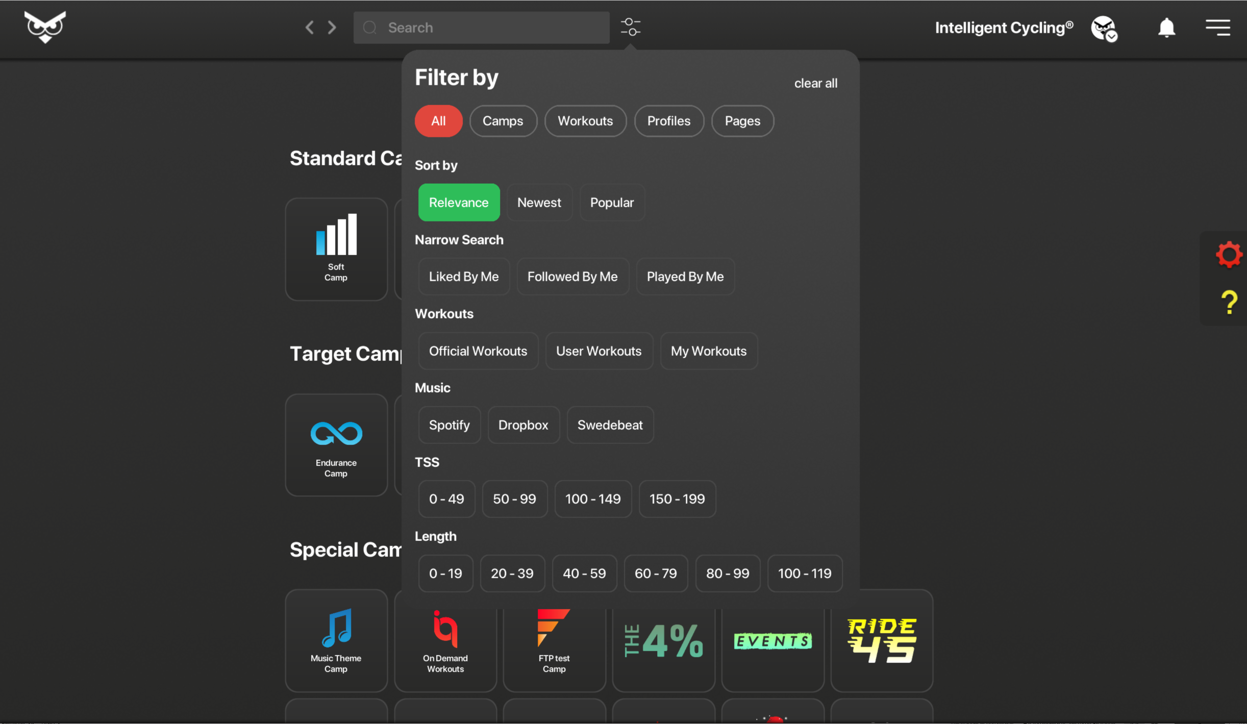Select Length 100 - 119
The image size is (1247, 724).
coord(805,573)
